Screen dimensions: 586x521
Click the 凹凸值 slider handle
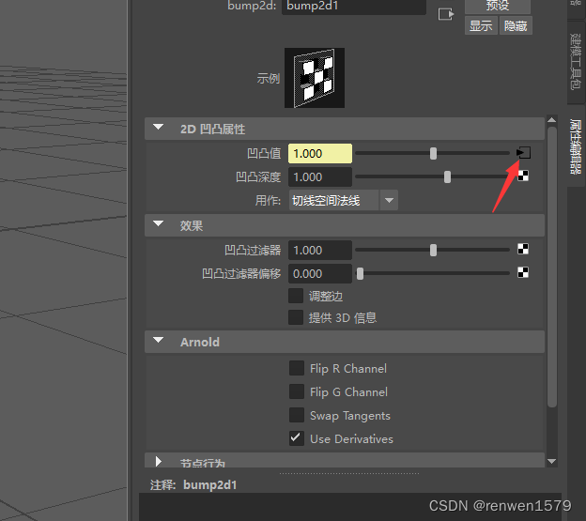coord(433,153)
